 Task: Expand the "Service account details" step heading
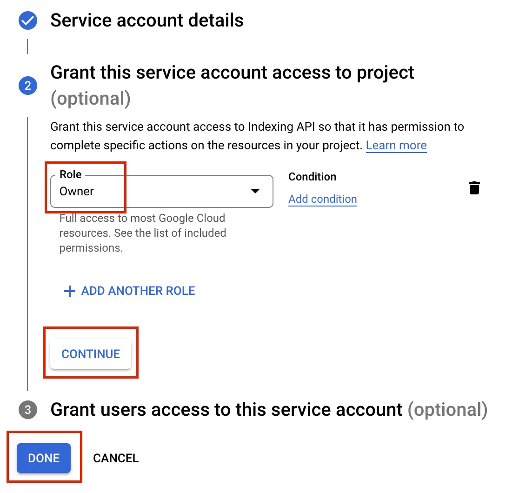coord(146,21)
